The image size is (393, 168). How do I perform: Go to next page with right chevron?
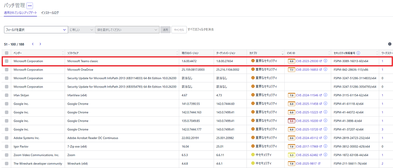(40, 44)
